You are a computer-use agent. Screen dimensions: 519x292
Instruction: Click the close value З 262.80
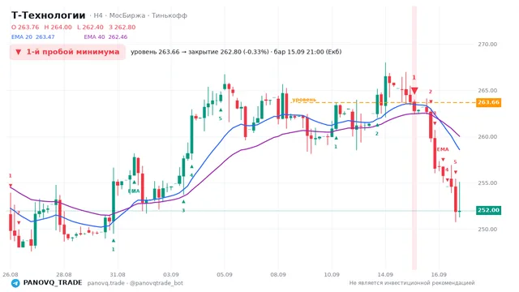pos(122,27)
